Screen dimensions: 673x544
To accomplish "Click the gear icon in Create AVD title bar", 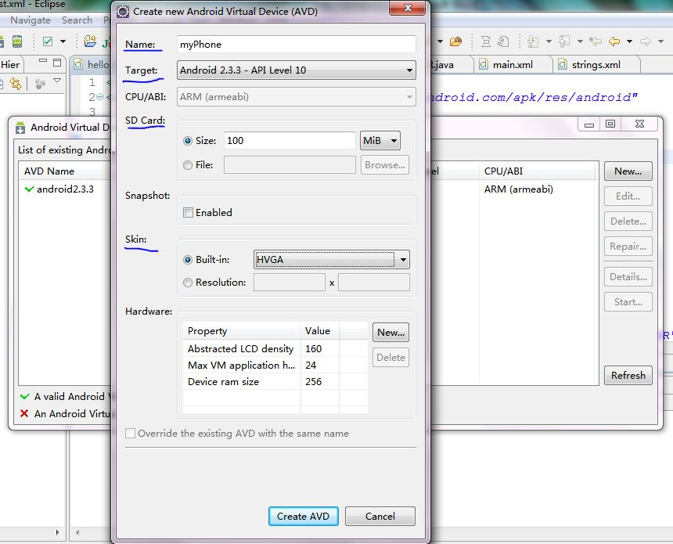I will point(123,12).
